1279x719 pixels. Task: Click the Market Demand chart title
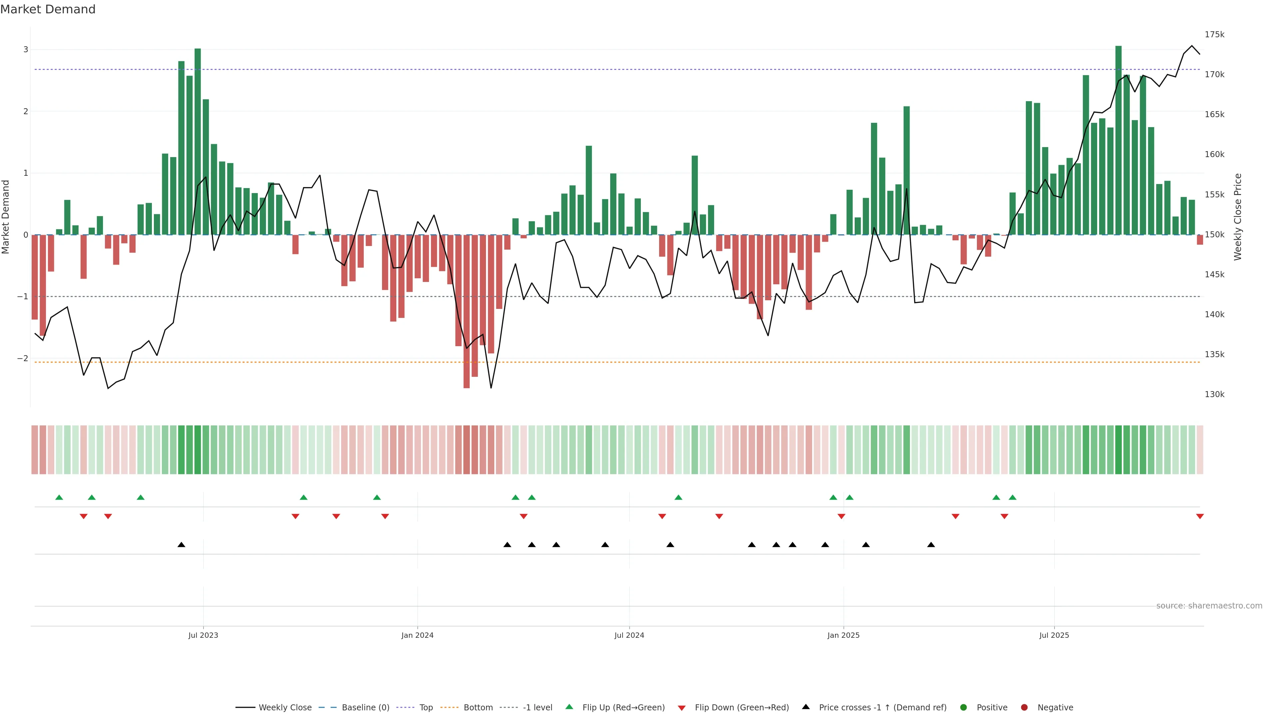click(48, 9)
